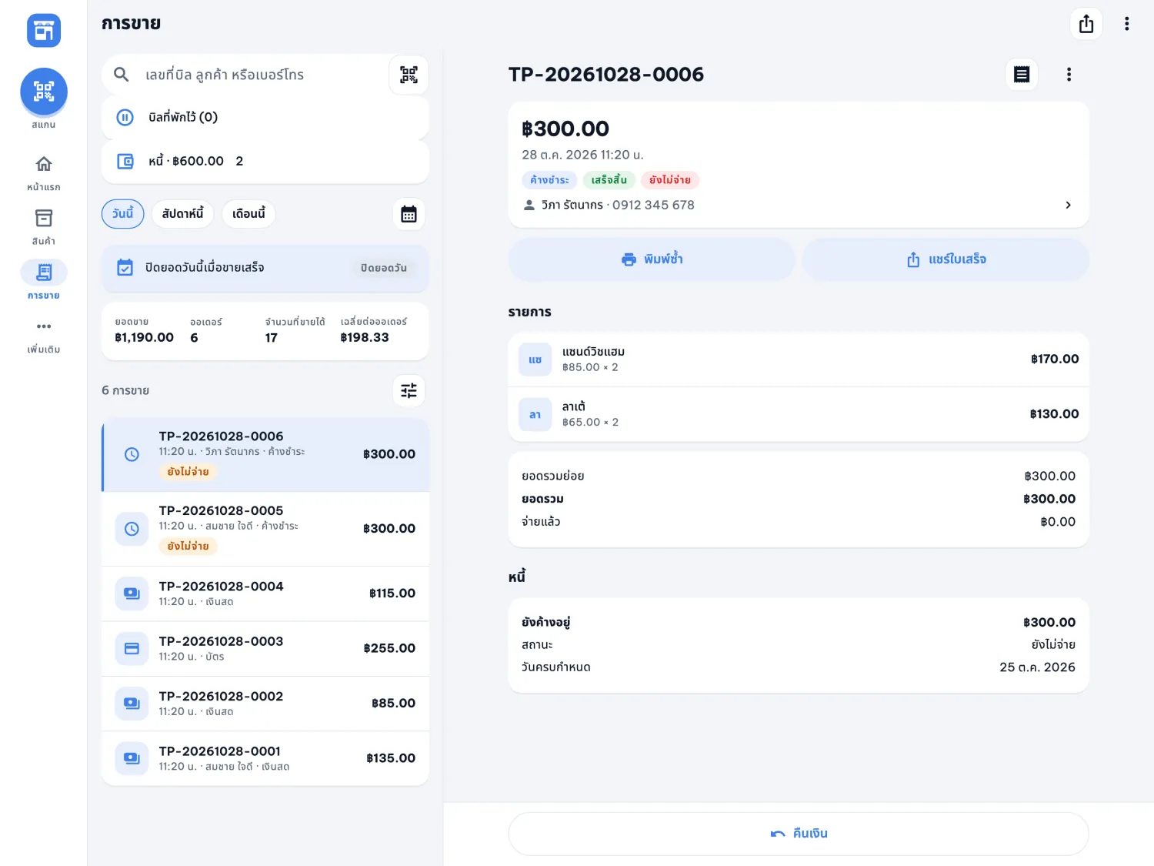The width and height of the screenshot is (1154, 866).
Task: Select sale TP-20261028-0002 in list
Action: coord(265,704)
